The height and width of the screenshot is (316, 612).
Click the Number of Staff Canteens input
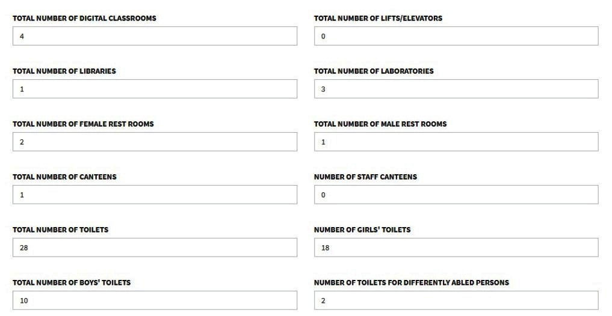tap(456, 195)
